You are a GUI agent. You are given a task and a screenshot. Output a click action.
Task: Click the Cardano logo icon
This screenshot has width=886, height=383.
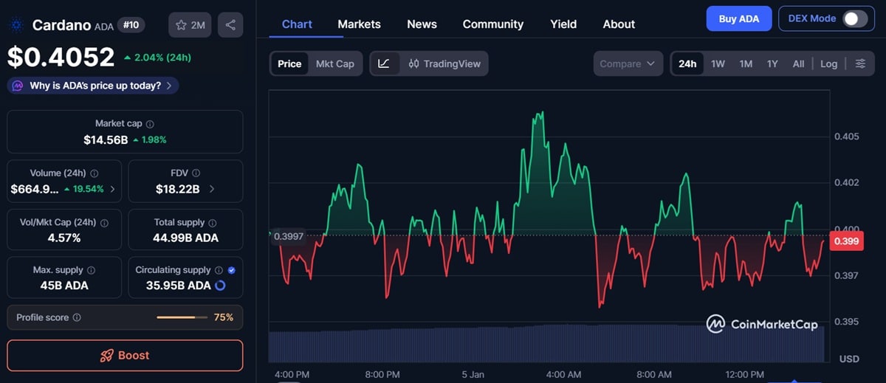tap(16, 25)
